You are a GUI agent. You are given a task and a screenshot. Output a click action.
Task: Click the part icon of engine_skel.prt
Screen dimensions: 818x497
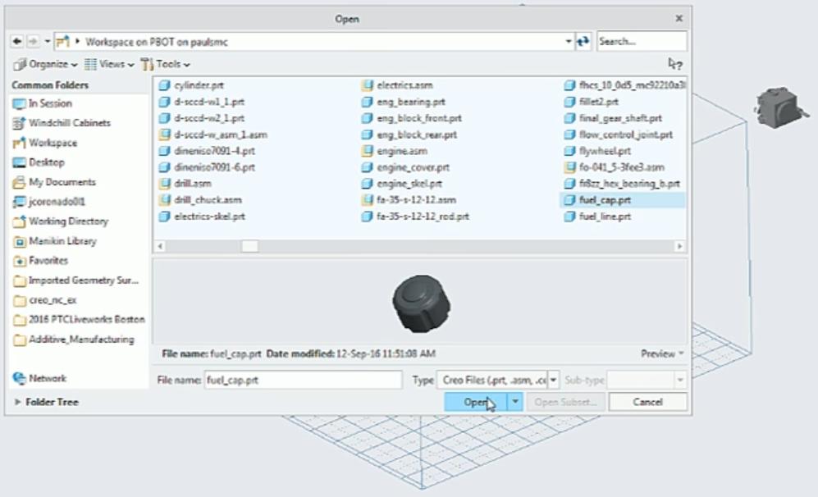coord(368,184)
